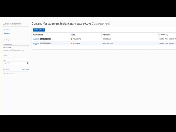Click the Options column info icon
Viewport: 176px width, 132px height.
coord(167,35)
